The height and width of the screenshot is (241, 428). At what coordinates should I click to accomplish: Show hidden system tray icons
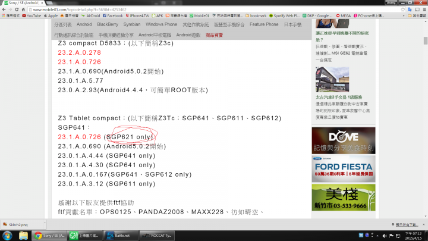pyautogui.click(x=378, y=236)
